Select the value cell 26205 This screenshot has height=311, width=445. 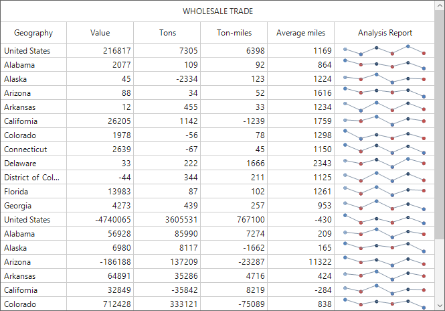tap(100, 121)
